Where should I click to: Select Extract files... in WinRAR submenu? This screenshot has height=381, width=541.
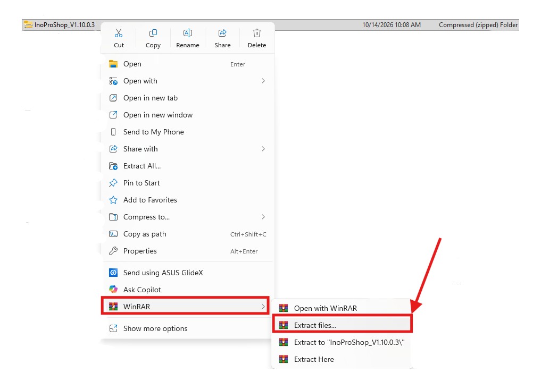coord(342,325)
